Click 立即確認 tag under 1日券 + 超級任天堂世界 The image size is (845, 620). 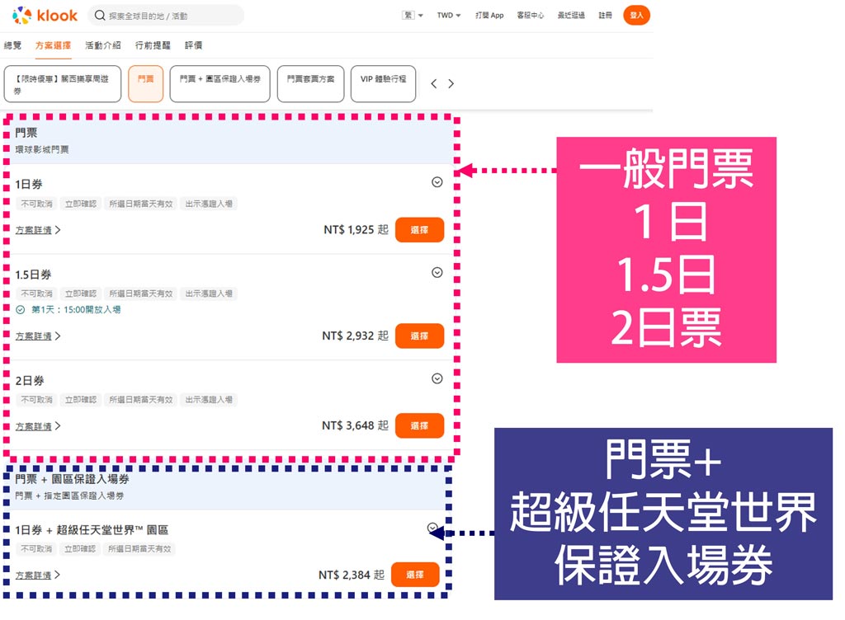[80, 549]
